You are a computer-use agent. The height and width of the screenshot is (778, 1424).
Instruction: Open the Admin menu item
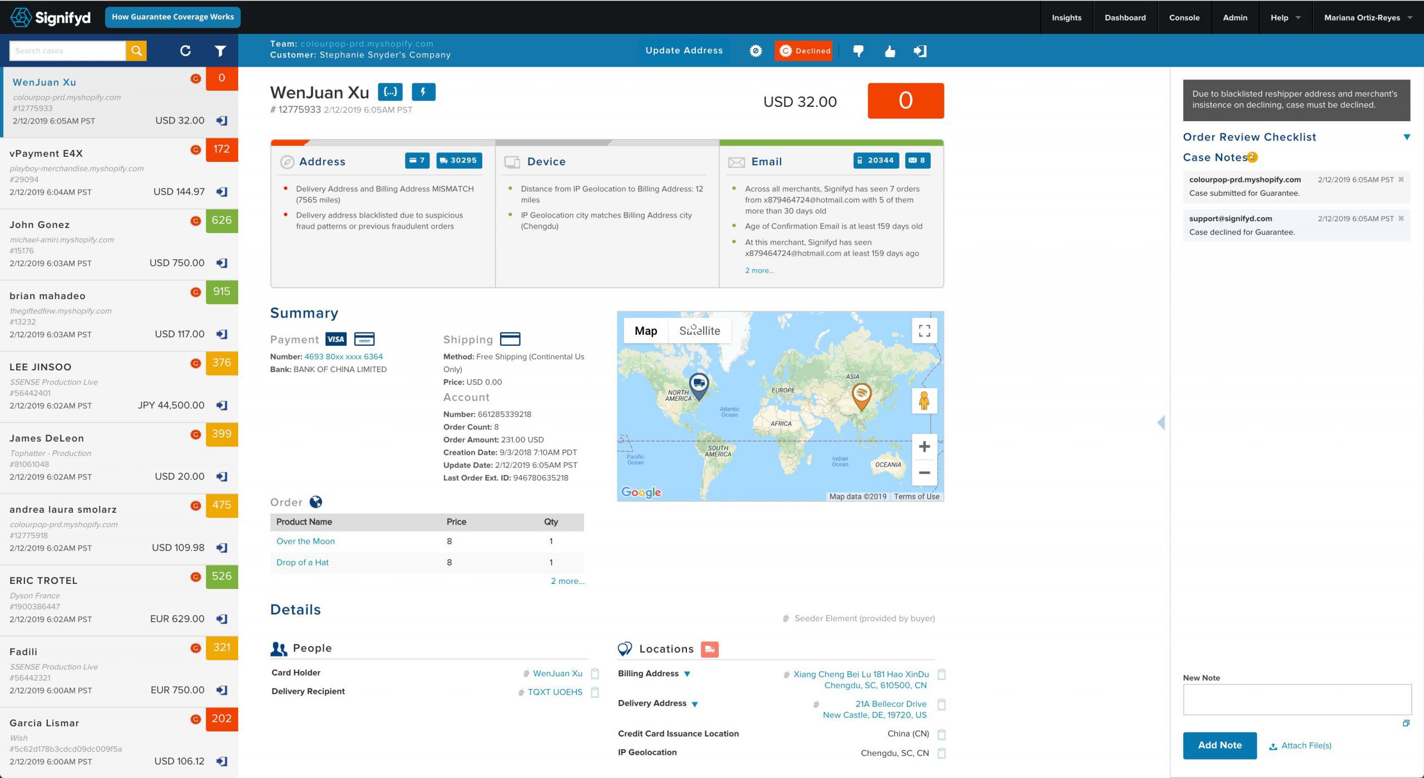pyautogui.click(x=1235, y=17)
